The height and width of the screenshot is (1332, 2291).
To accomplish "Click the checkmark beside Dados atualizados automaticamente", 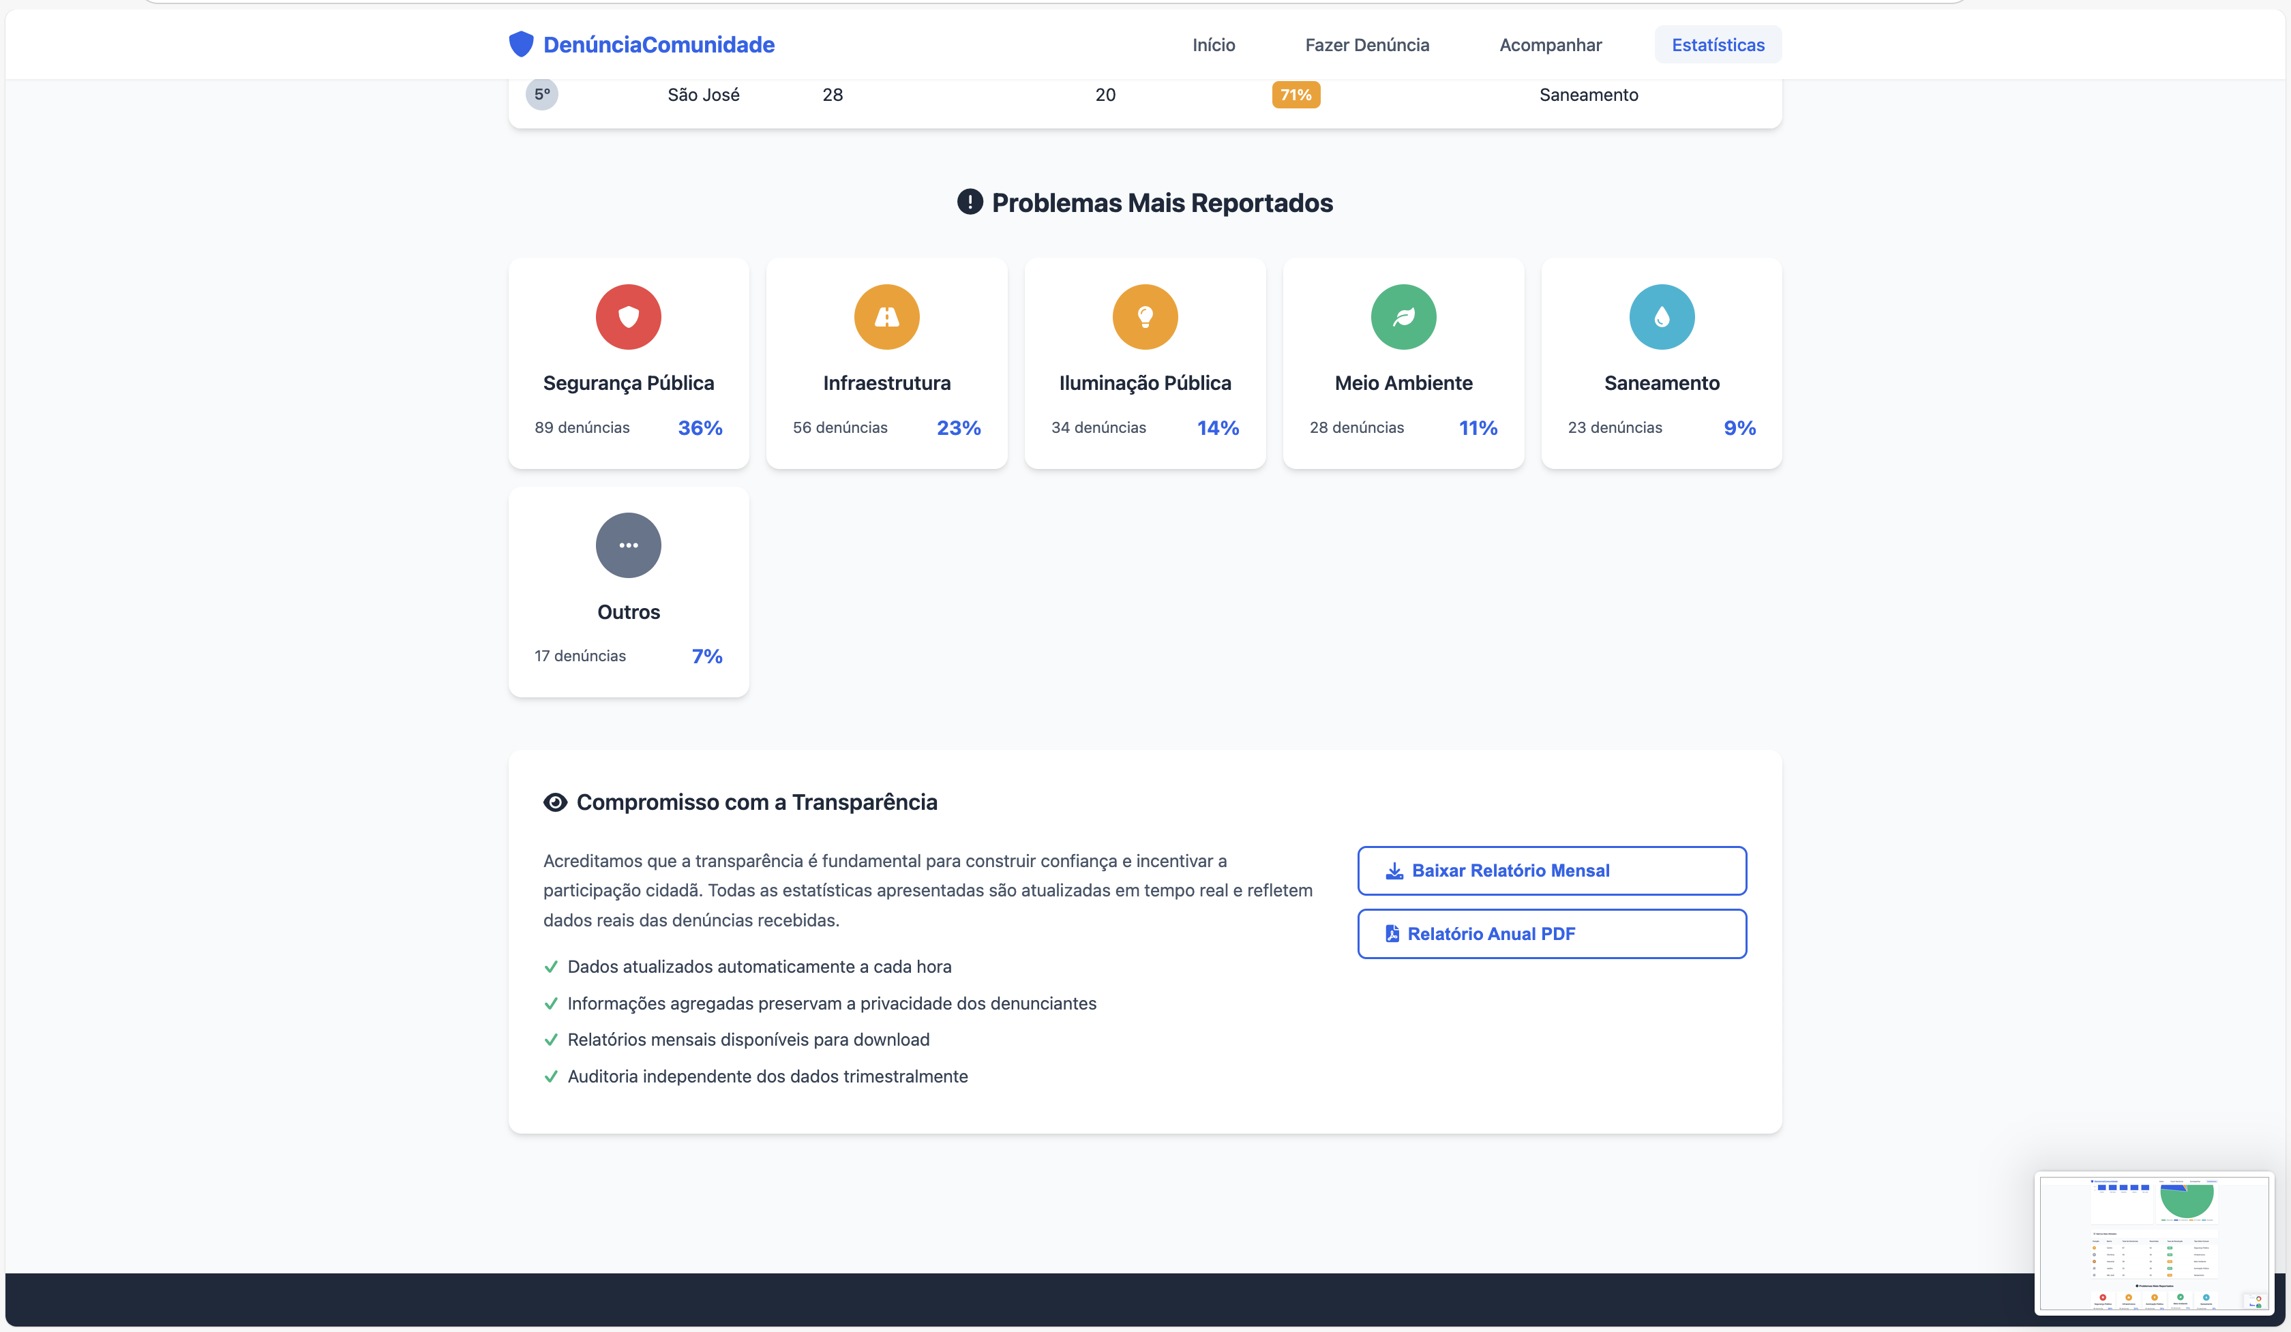I will [x=551, y=967].
